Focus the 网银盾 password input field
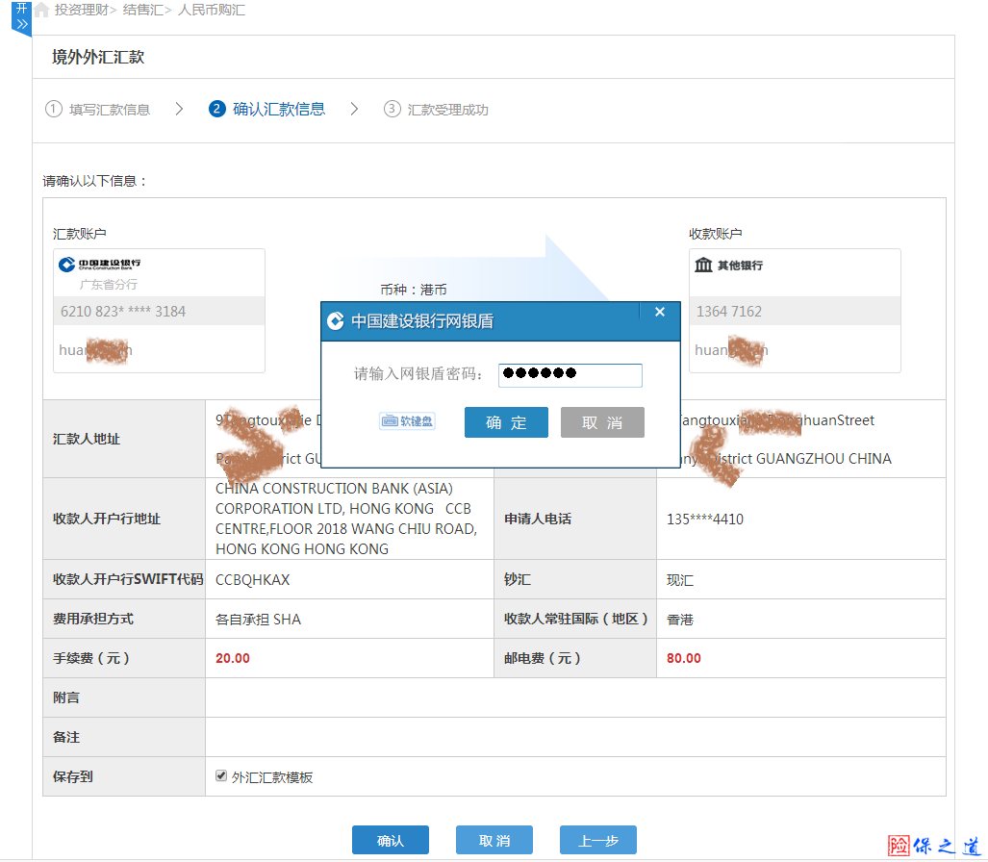The width and height of the screenshot is (988, 862). click(570, 375)
